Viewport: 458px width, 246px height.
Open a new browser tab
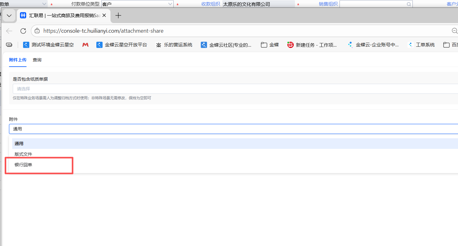118,16
